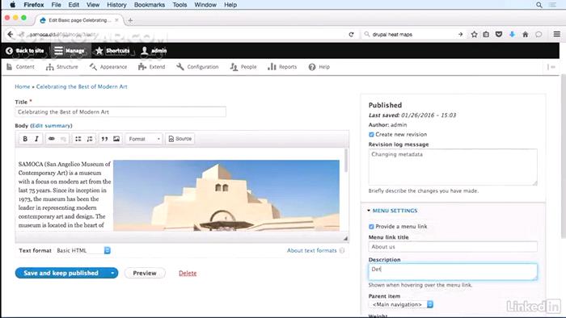Viewport: 566px width, 318px height.
Task: Open the Tools menu
Action: point(180,5)
